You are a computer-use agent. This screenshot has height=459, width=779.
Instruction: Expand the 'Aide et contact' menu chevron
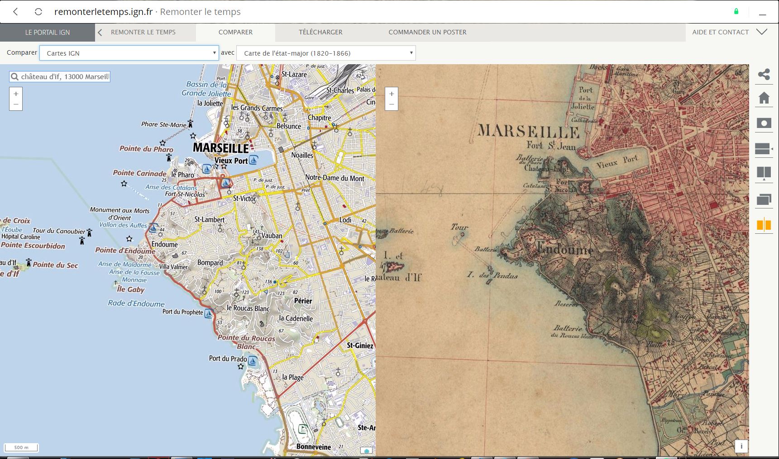762,32
